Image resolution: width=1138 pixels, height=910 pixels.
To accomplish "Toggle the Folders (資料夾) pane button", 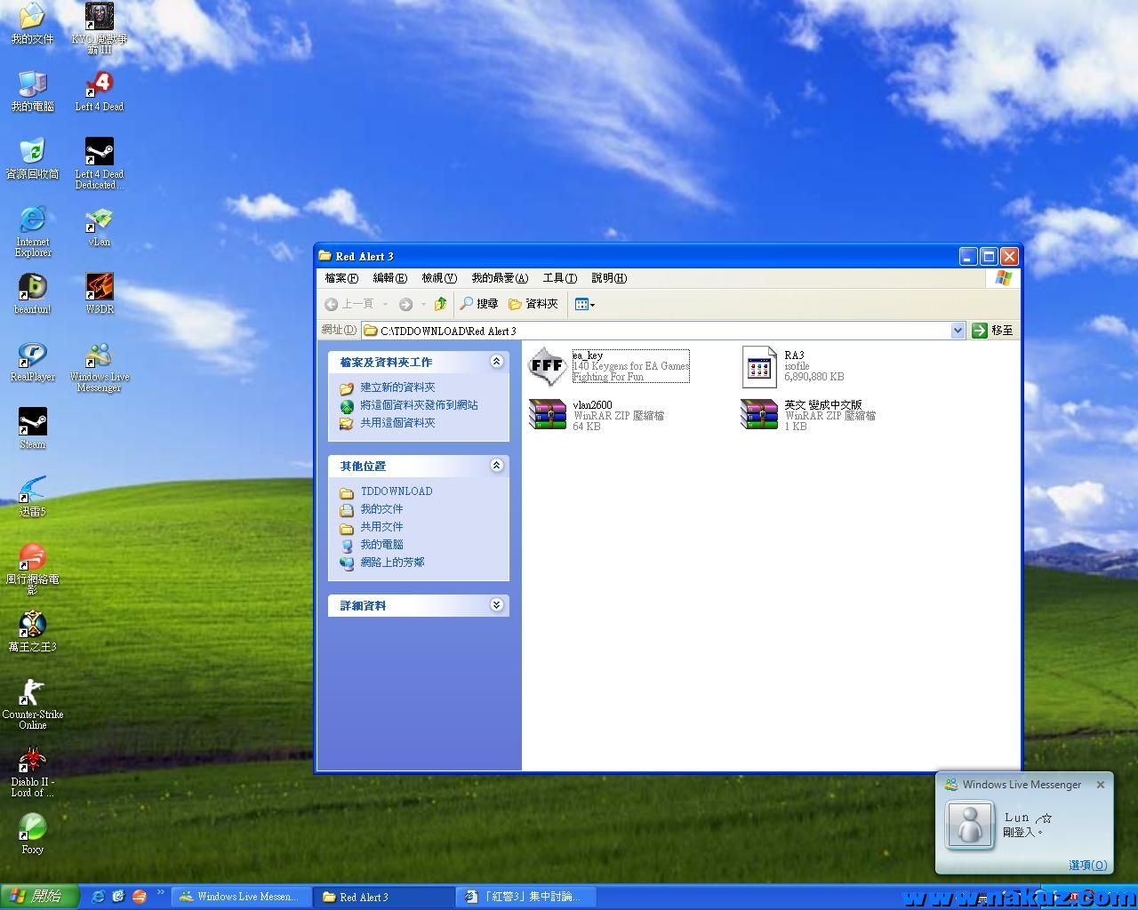I will [x=533, y=304].
